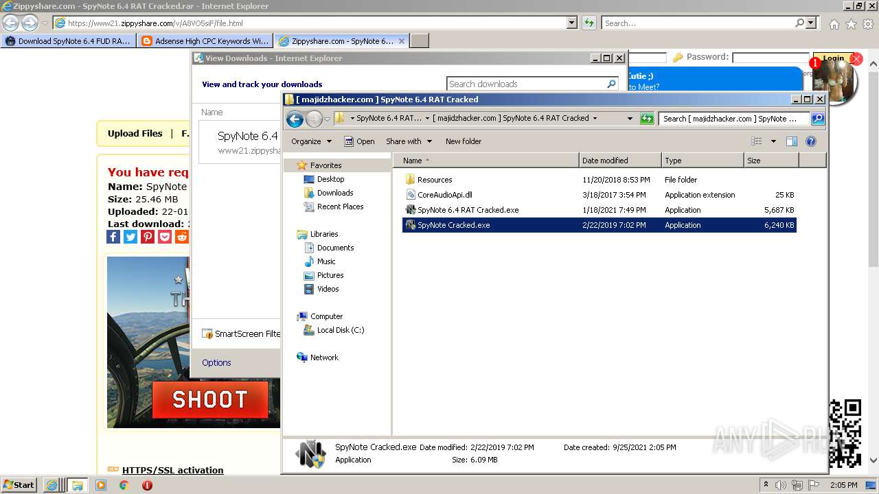This screenshot has width=879, height=494.
Task: Select the SpyNote Cracked.exe file row
Action: [599, 225]
